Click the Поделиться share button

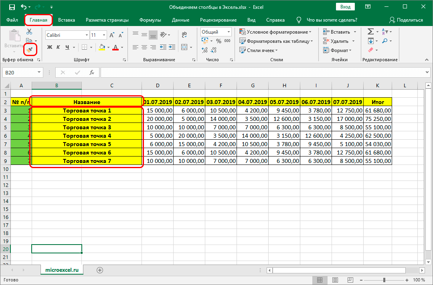click(406, 20)
